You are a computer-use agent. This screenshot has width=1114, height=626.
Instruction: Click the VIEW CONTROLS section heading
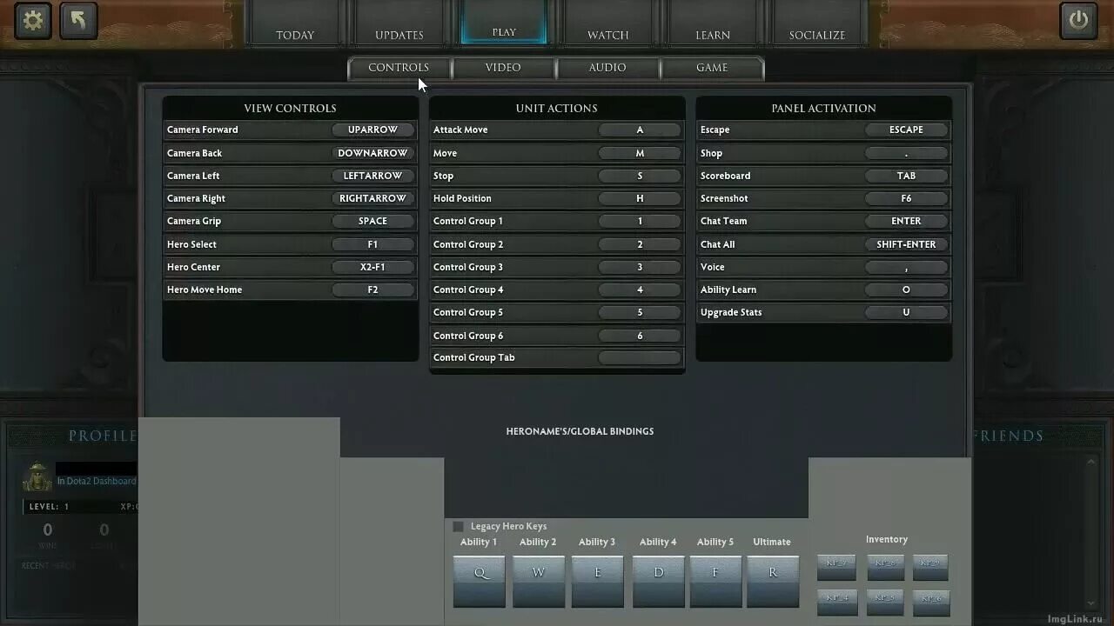click(x=290, y=108)
